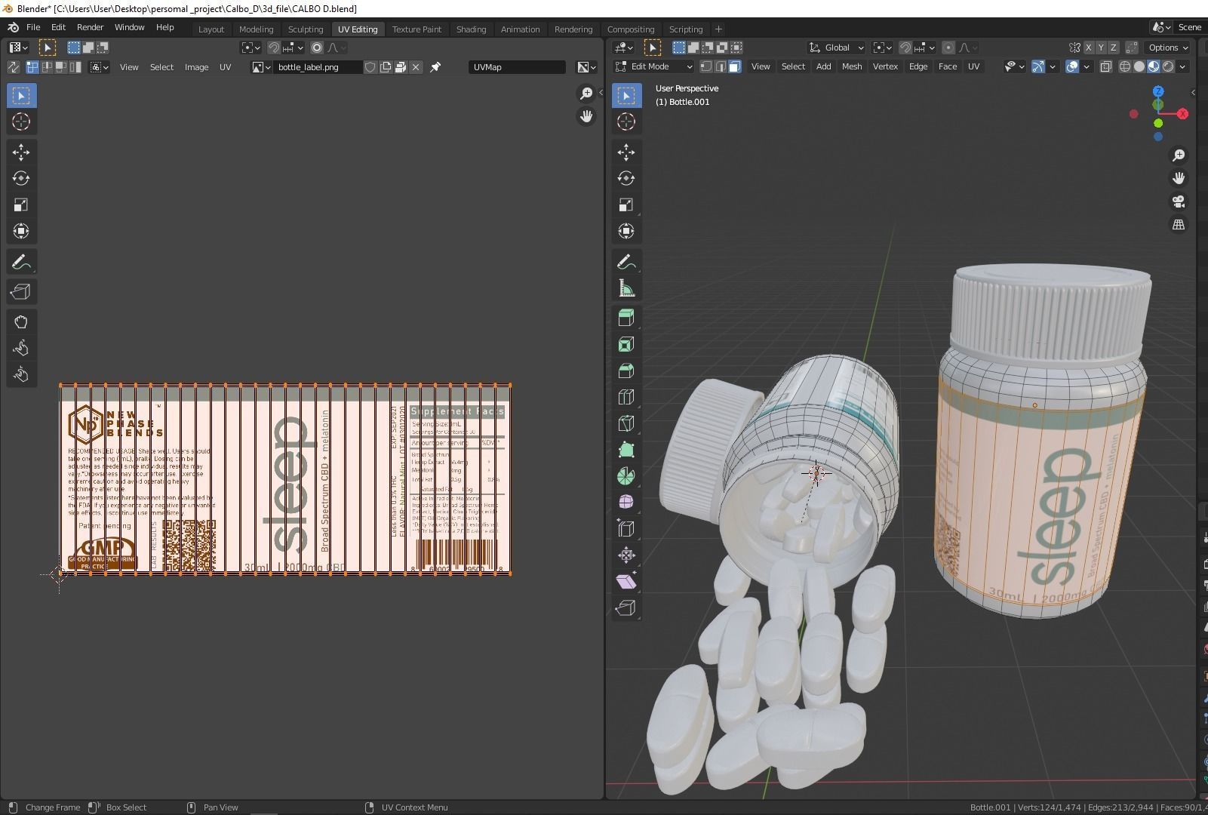1208x815 pixels.
Task: Select the Spin tool
Action: pyautogui.click(x=626, y=476)
